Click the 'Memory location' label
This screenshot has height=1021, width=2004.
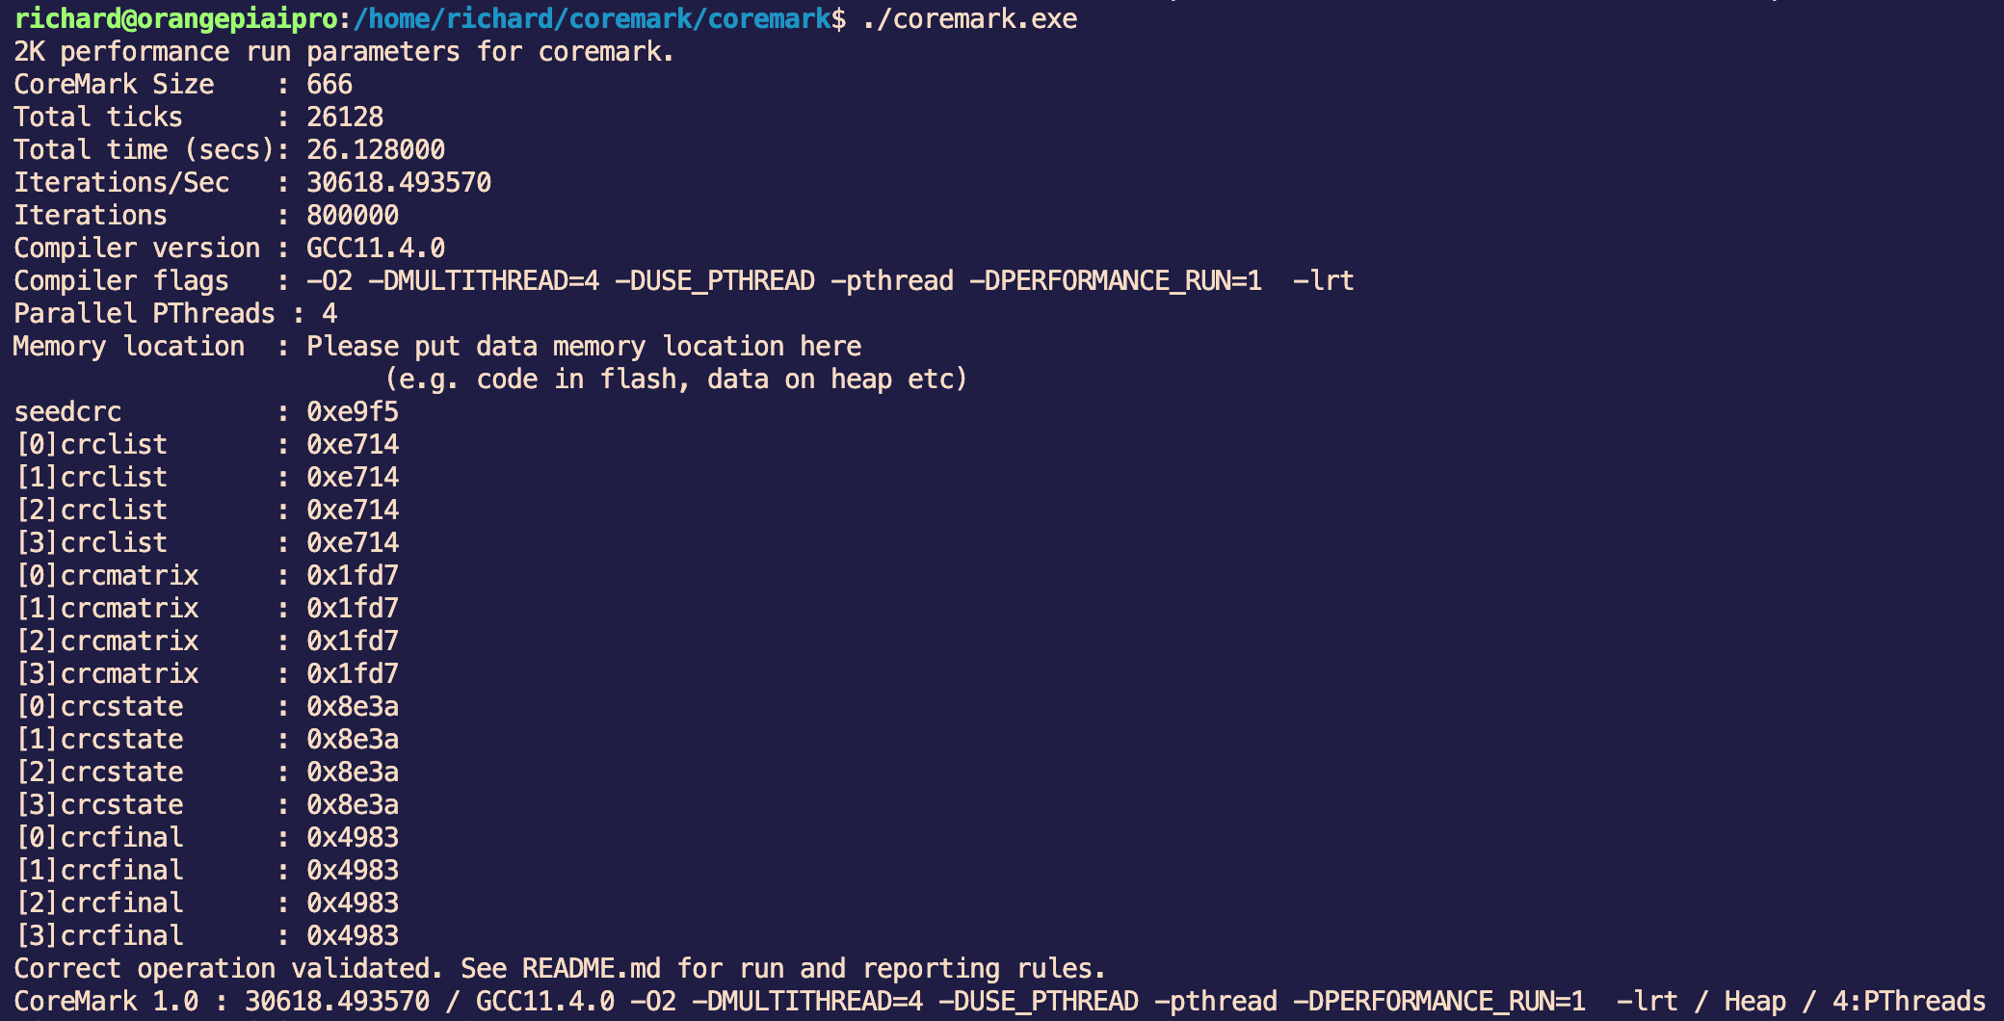coord(129,346)
